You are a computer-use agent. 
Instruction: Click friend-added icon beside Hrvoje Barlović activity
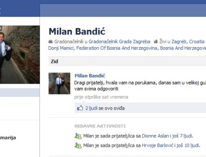pyautogui.click(x=78, y=145)
